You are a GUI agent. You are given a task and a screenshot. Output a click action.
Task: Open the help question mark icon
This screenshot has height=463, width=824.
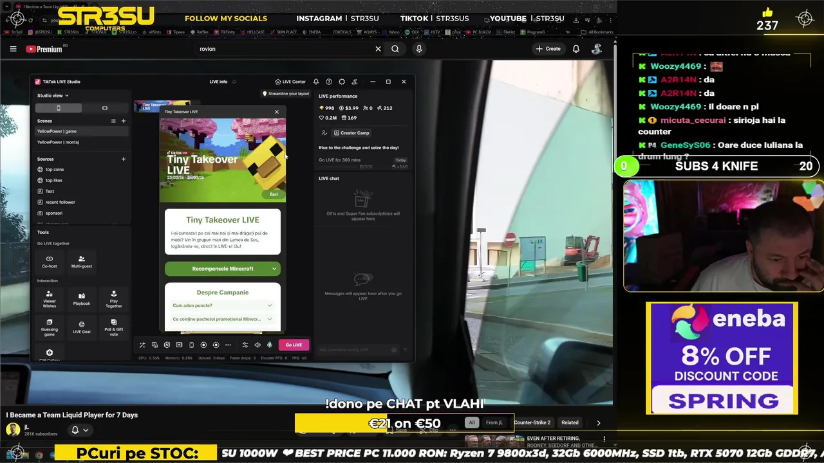click(x=329, y=82)
